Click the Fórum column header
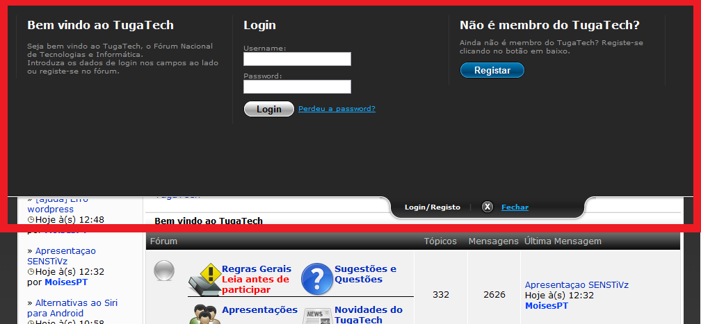This screenshot has width=701, height=324. (163, 241)
